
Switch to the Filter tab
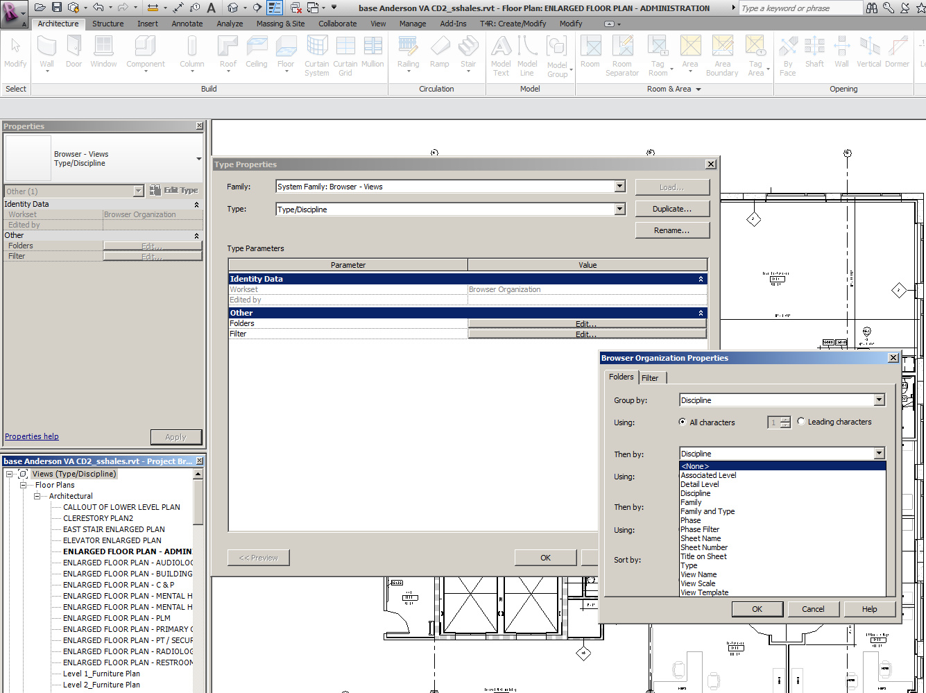(651, 377)
